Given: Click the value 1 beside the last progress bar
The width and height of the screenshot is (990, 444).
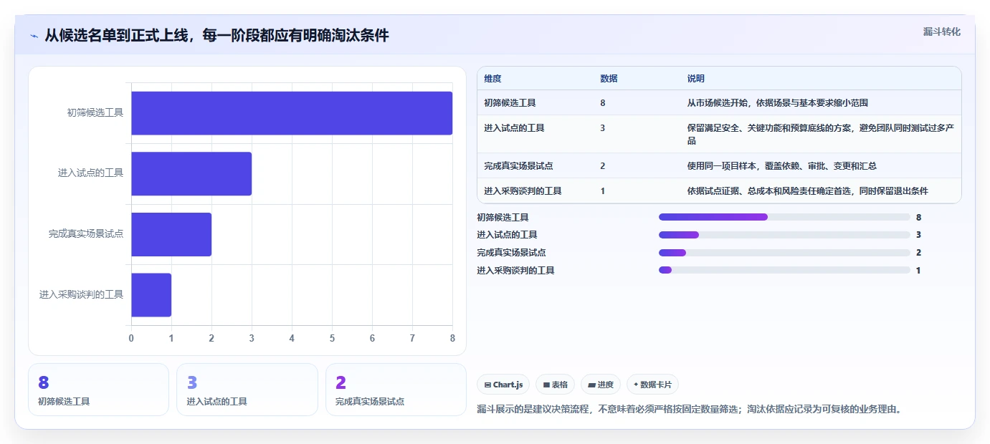Looking at the screenshot, I should (x=918, y=271).
